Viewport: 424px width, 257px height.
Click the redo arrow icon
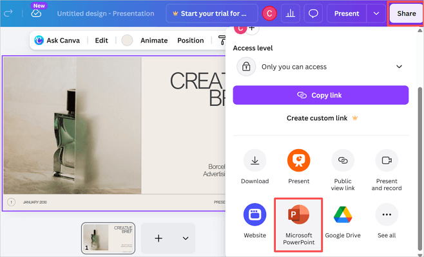[8, 13]
